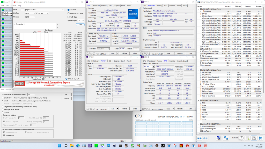
Task: Select the Blend torture test option
Action: pos(3,109)
